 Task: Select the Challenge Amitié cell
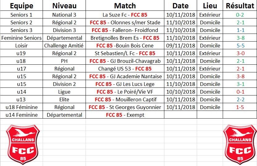point(64,46)
